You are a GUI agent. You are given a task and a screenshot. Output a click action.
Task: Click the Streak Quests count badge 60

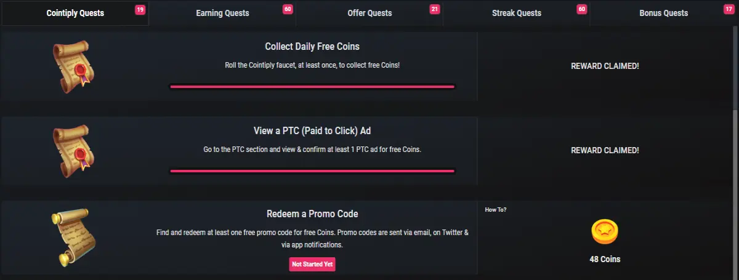pos(582,9)
